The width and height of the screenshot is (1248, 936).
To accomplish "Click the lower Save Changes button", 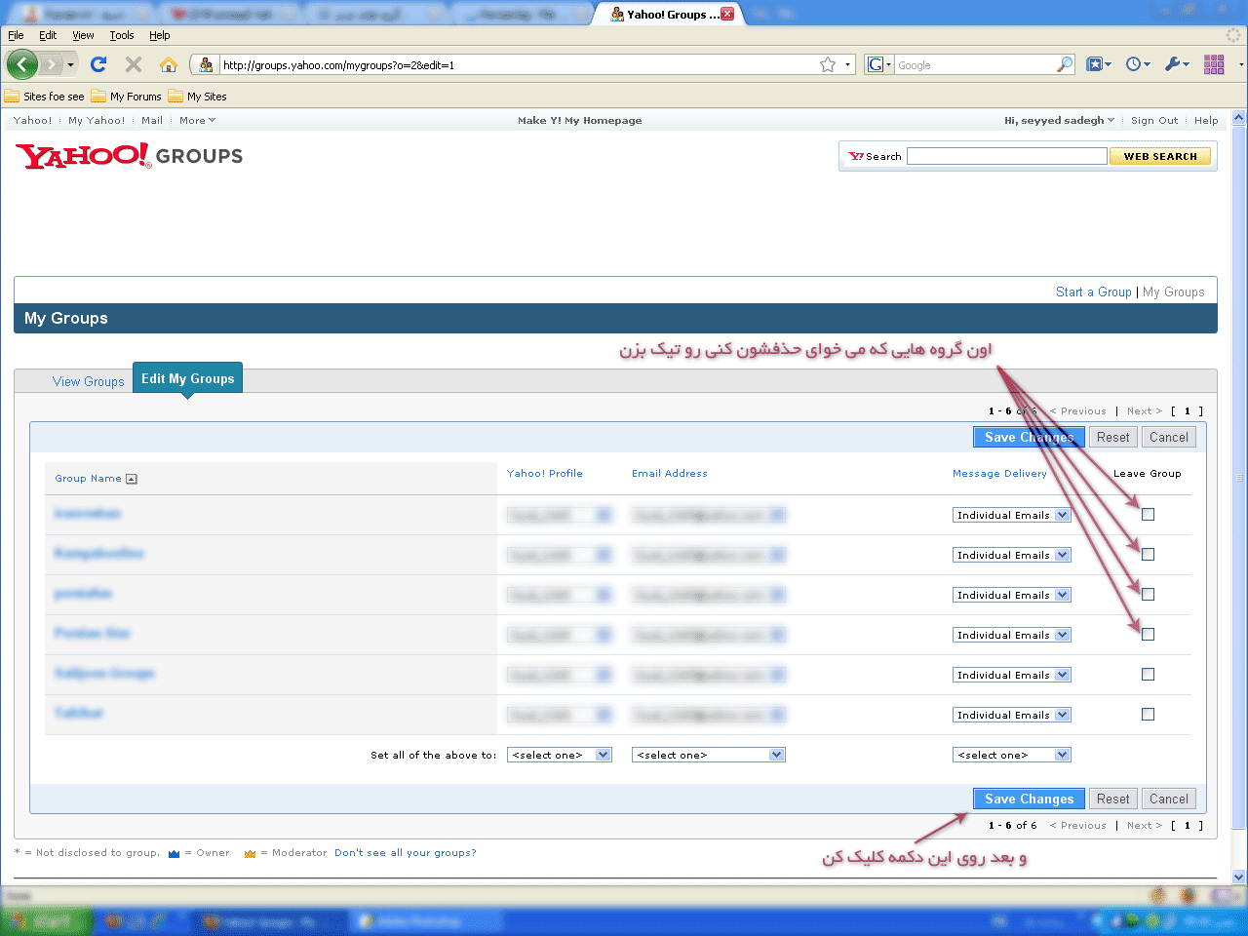I will tap(1029, 799).
